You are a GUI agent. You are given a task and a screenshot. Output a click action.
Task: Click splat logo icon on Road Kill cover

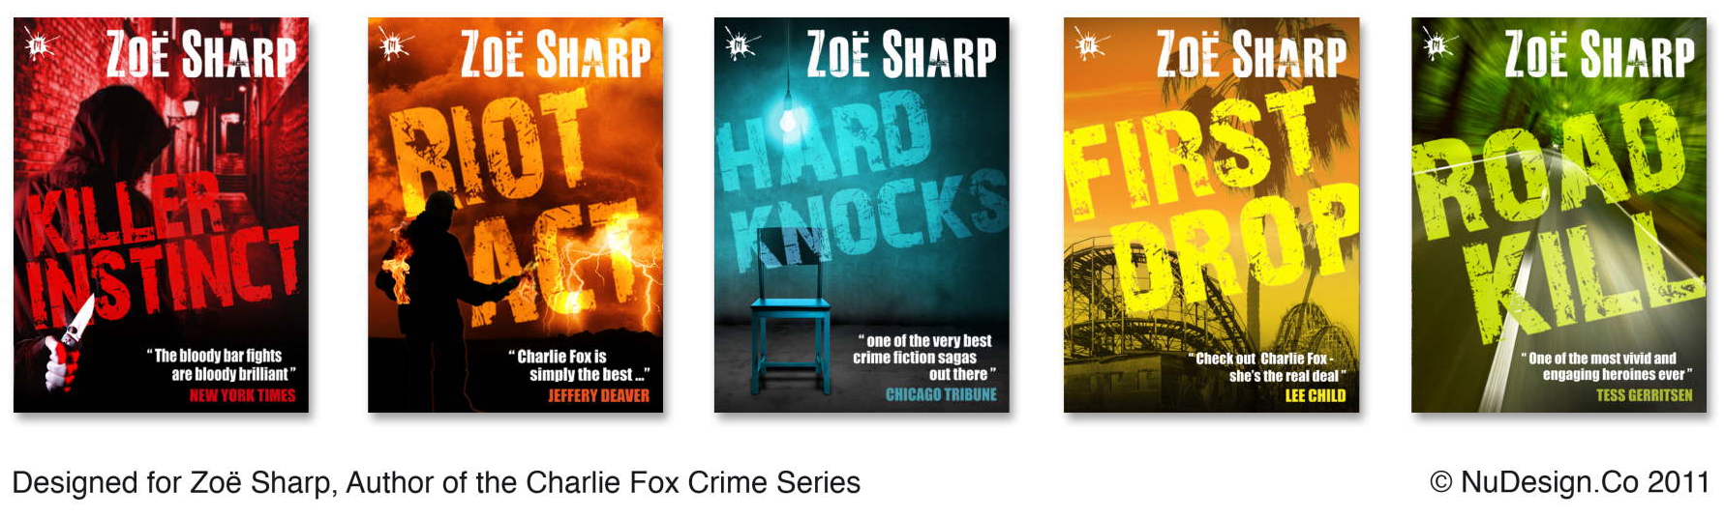[x=1437, y=44]
